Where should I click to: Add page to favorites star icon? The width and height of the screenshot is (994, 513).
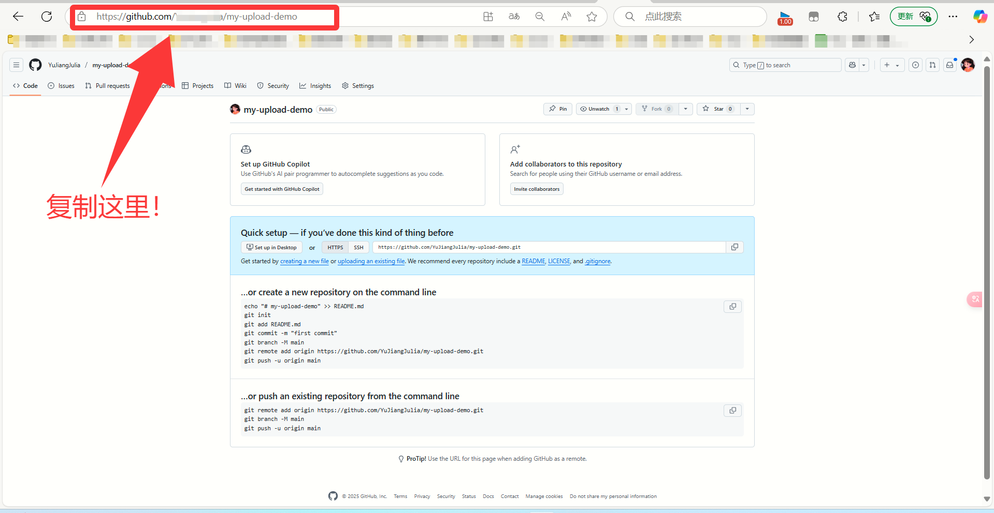coord(592,17)
